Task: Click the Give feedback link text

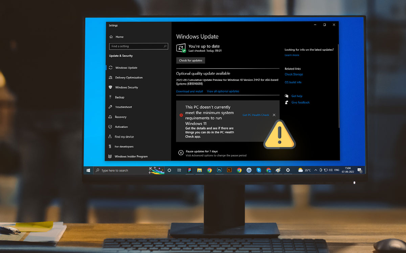Action: [x=300, y=103]
